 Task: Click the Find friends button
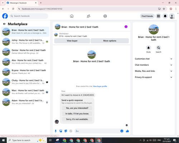tap(147, 16)
